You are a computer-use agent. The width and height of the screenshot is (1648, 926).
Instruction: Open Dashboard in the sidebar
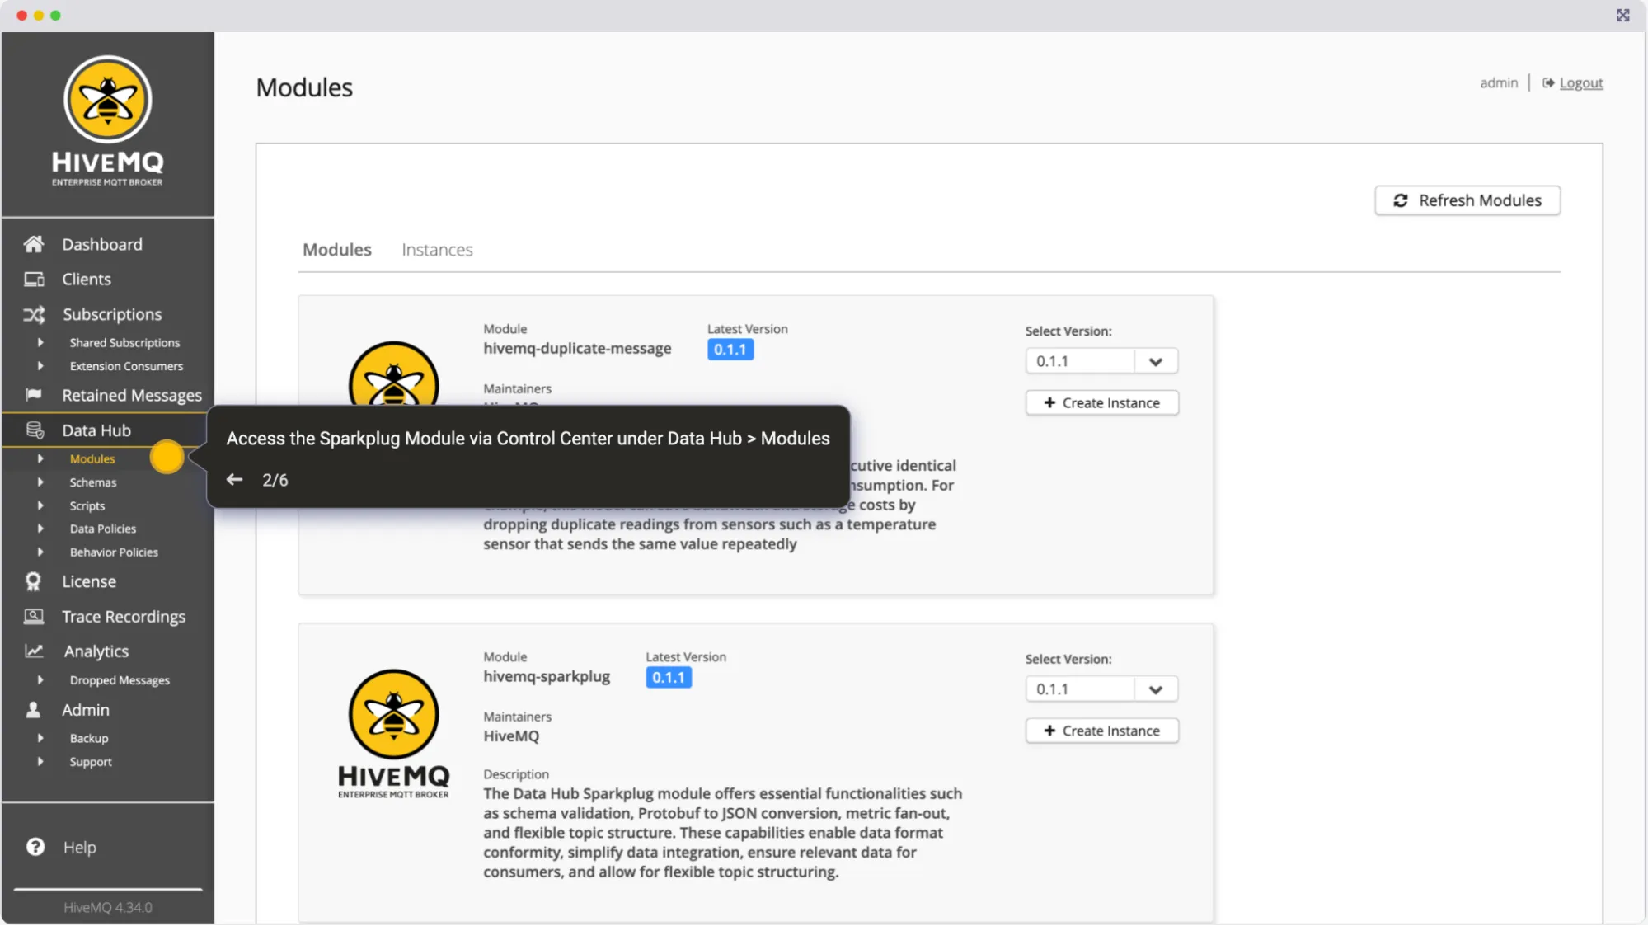point(102,244)
